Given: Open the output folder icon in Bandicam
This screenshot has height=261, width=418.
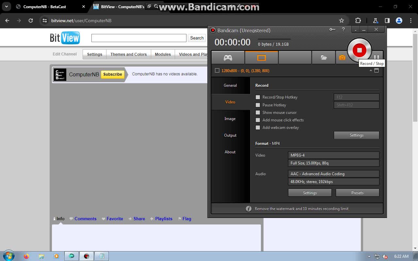Looking at the screenshot, I should pyautogui.click(x=324, y=58).
